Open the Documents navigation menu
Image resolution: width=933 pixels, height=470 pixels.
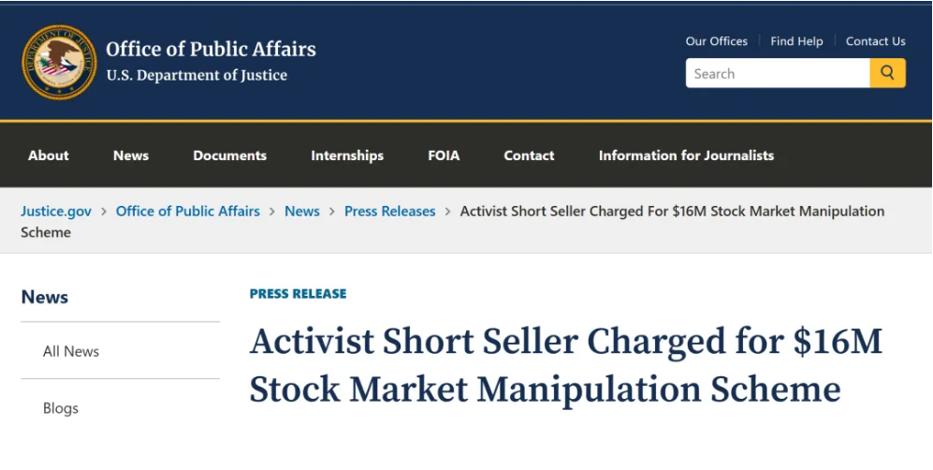tap(229, 155)
